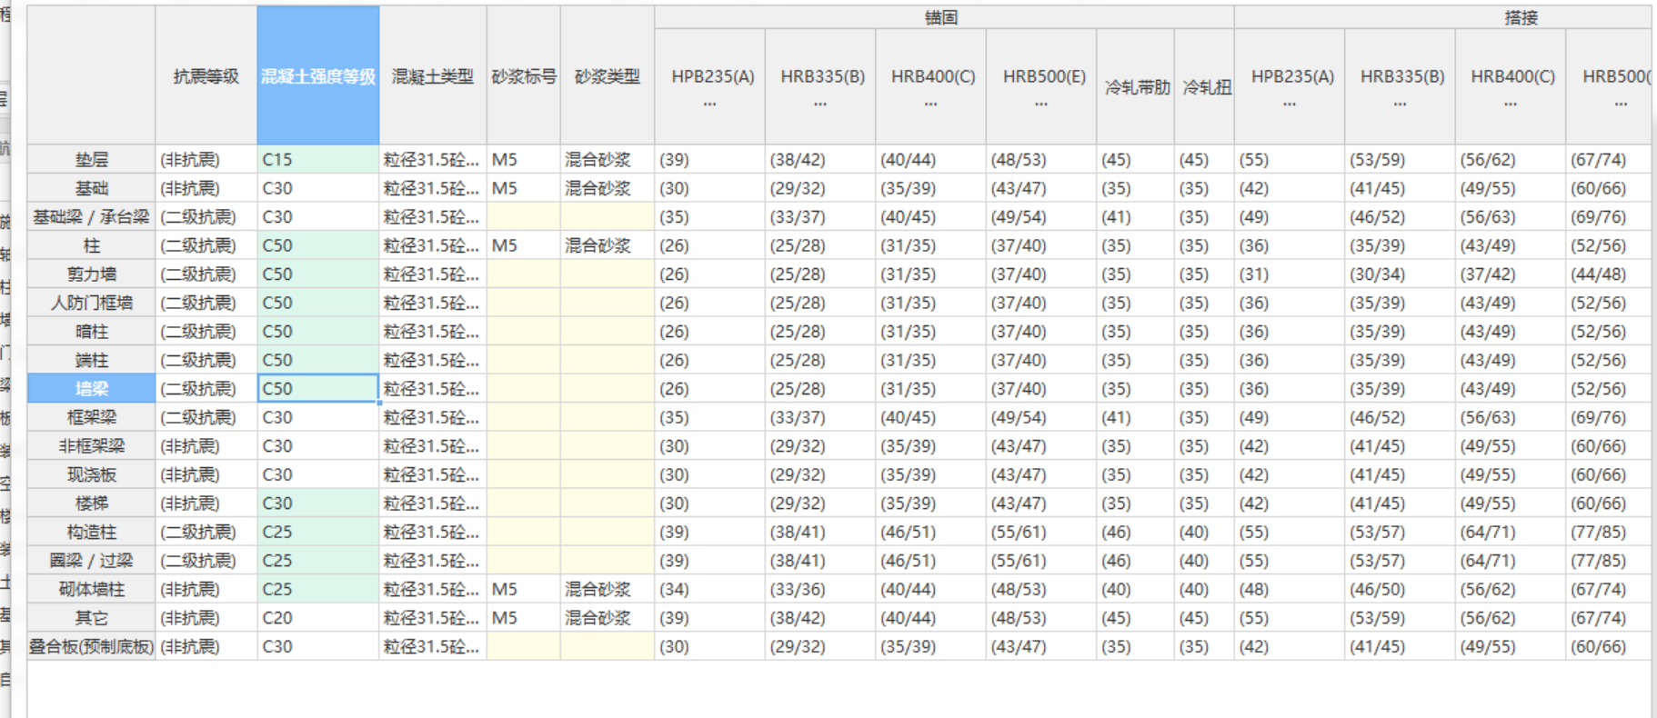Click (44/48) lap HRB500 in 剪力墙 row
This screenshot has width=1657, height=718.
point(1609,274)
